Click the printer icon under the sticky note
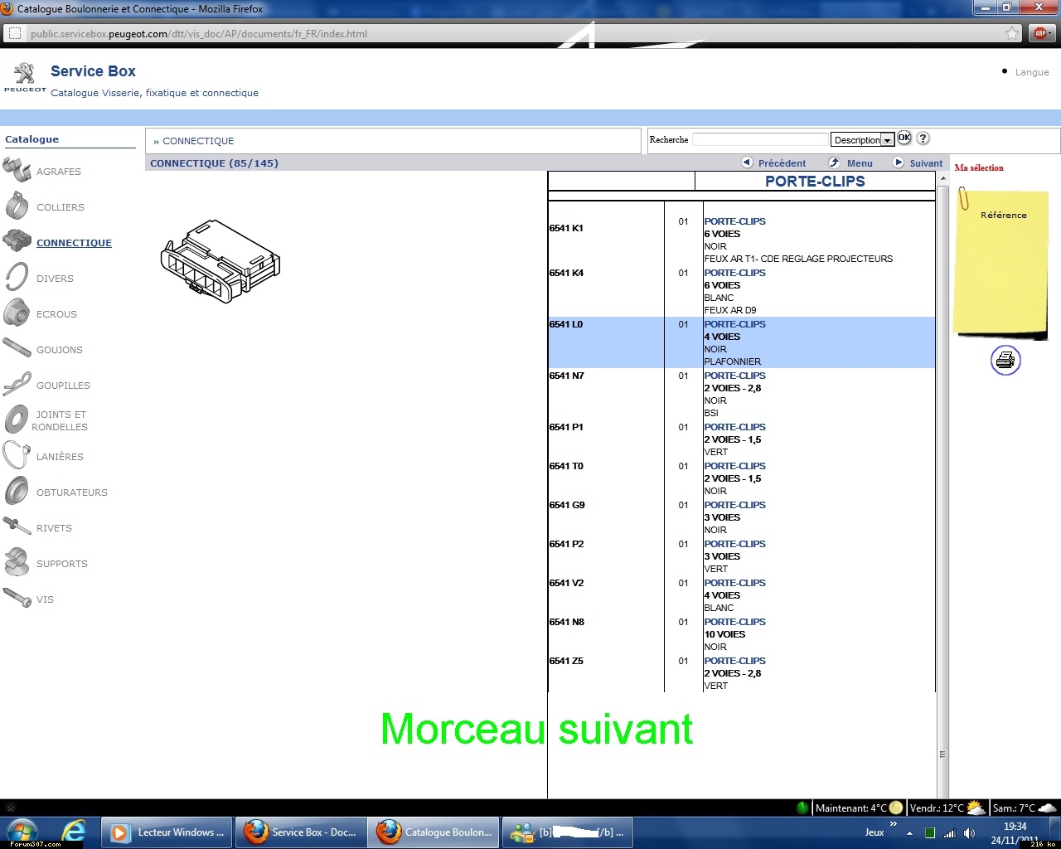The image size is (1061, 849). [1005, 361]
